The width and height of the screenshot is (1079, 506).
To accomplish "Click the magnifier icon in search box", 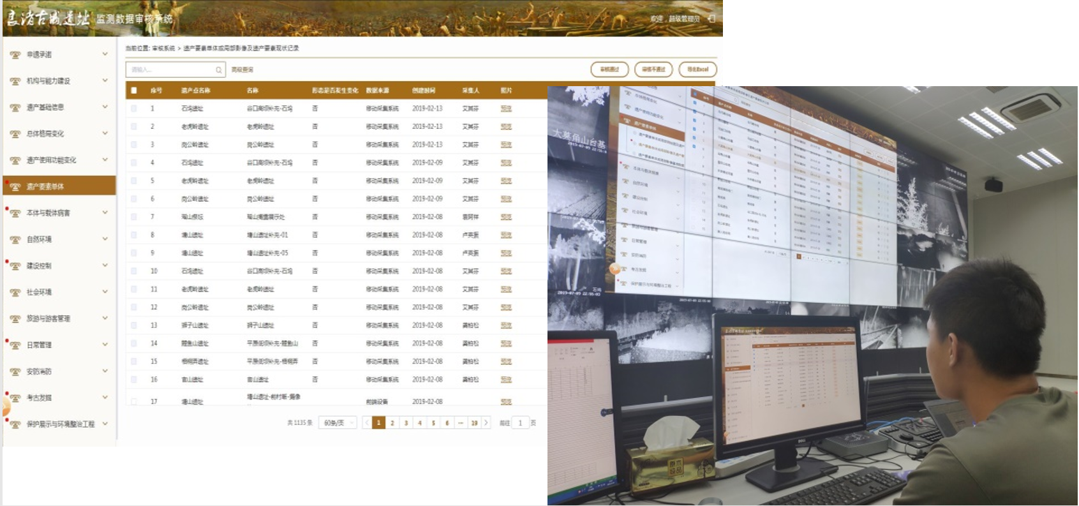I will click(219, 70).
